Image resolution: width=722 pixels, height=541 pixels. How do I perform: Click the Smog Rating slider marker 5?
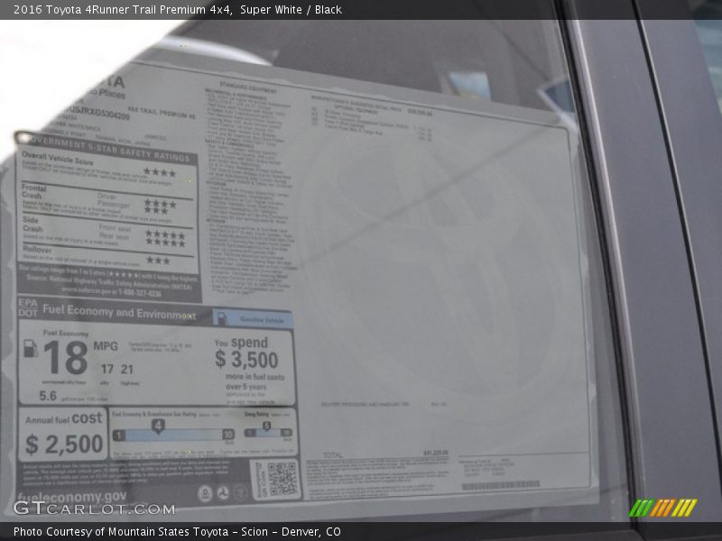pyautogui.click(x=266, y=426)
